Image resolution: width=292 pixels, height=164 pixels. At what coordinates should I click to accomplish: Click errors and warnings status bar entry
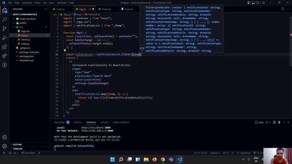[13, 153]
